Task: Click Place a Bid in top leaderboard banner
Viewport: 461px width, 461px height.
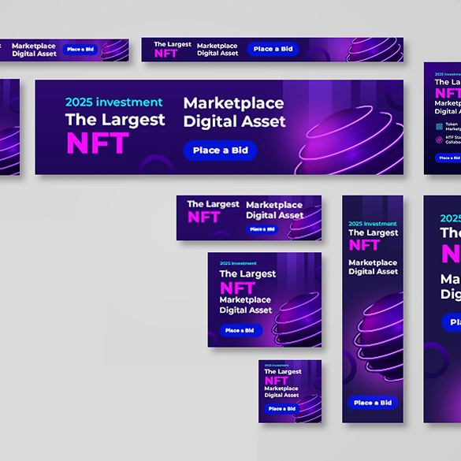Action: coord(273,49)
